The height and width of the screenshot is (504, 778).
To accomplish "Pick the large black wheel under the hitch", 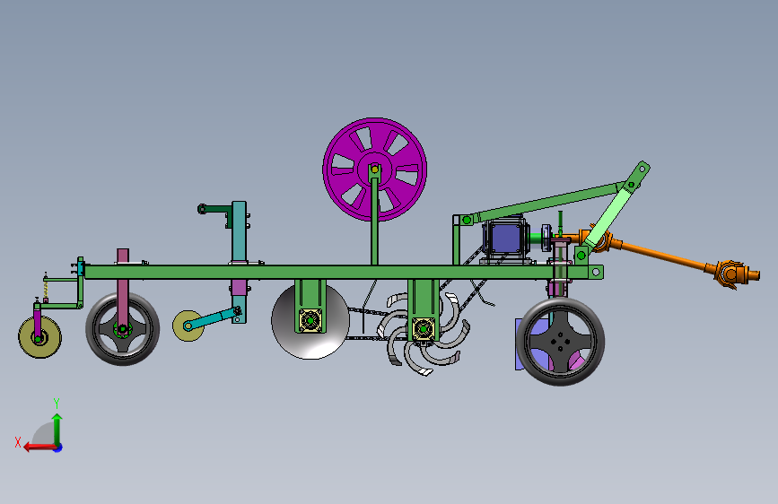I will point(561,342).
